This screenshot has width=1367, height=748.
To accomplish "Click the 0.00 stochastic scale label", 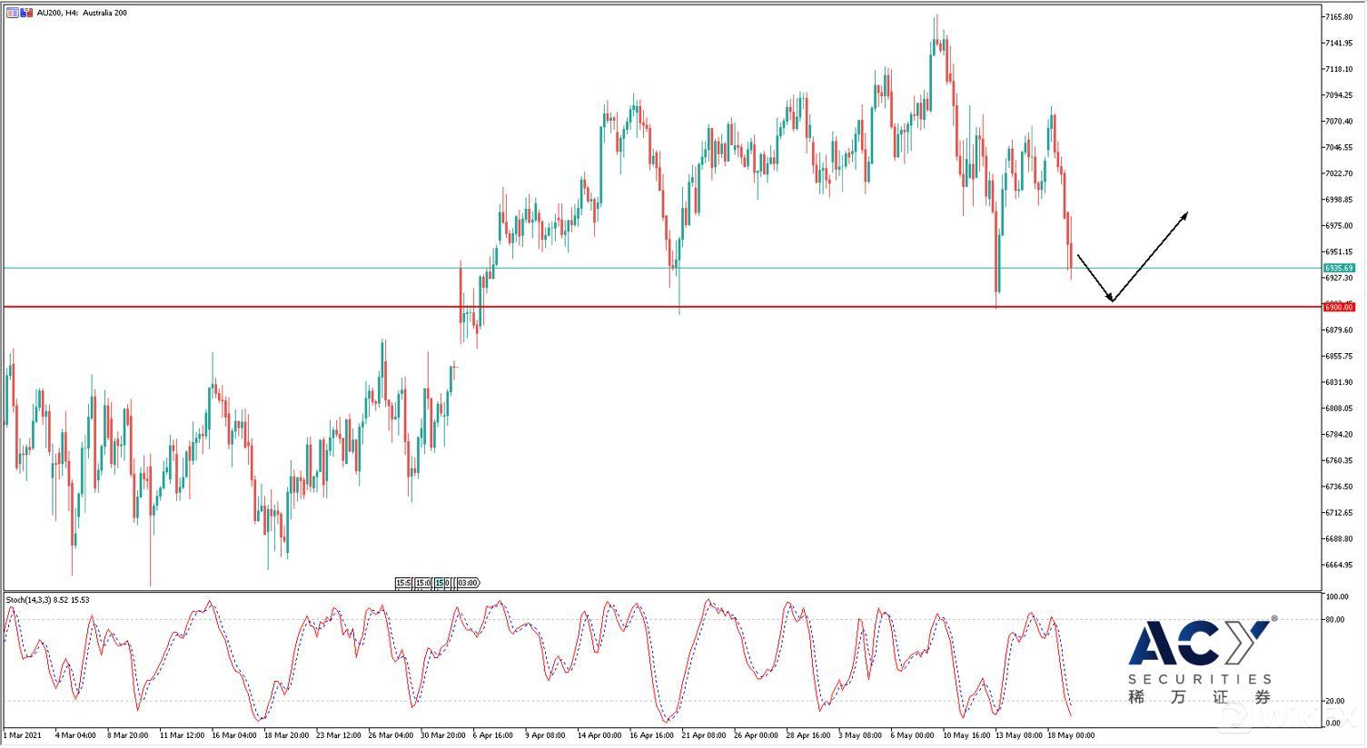I will coord(1333,723).
